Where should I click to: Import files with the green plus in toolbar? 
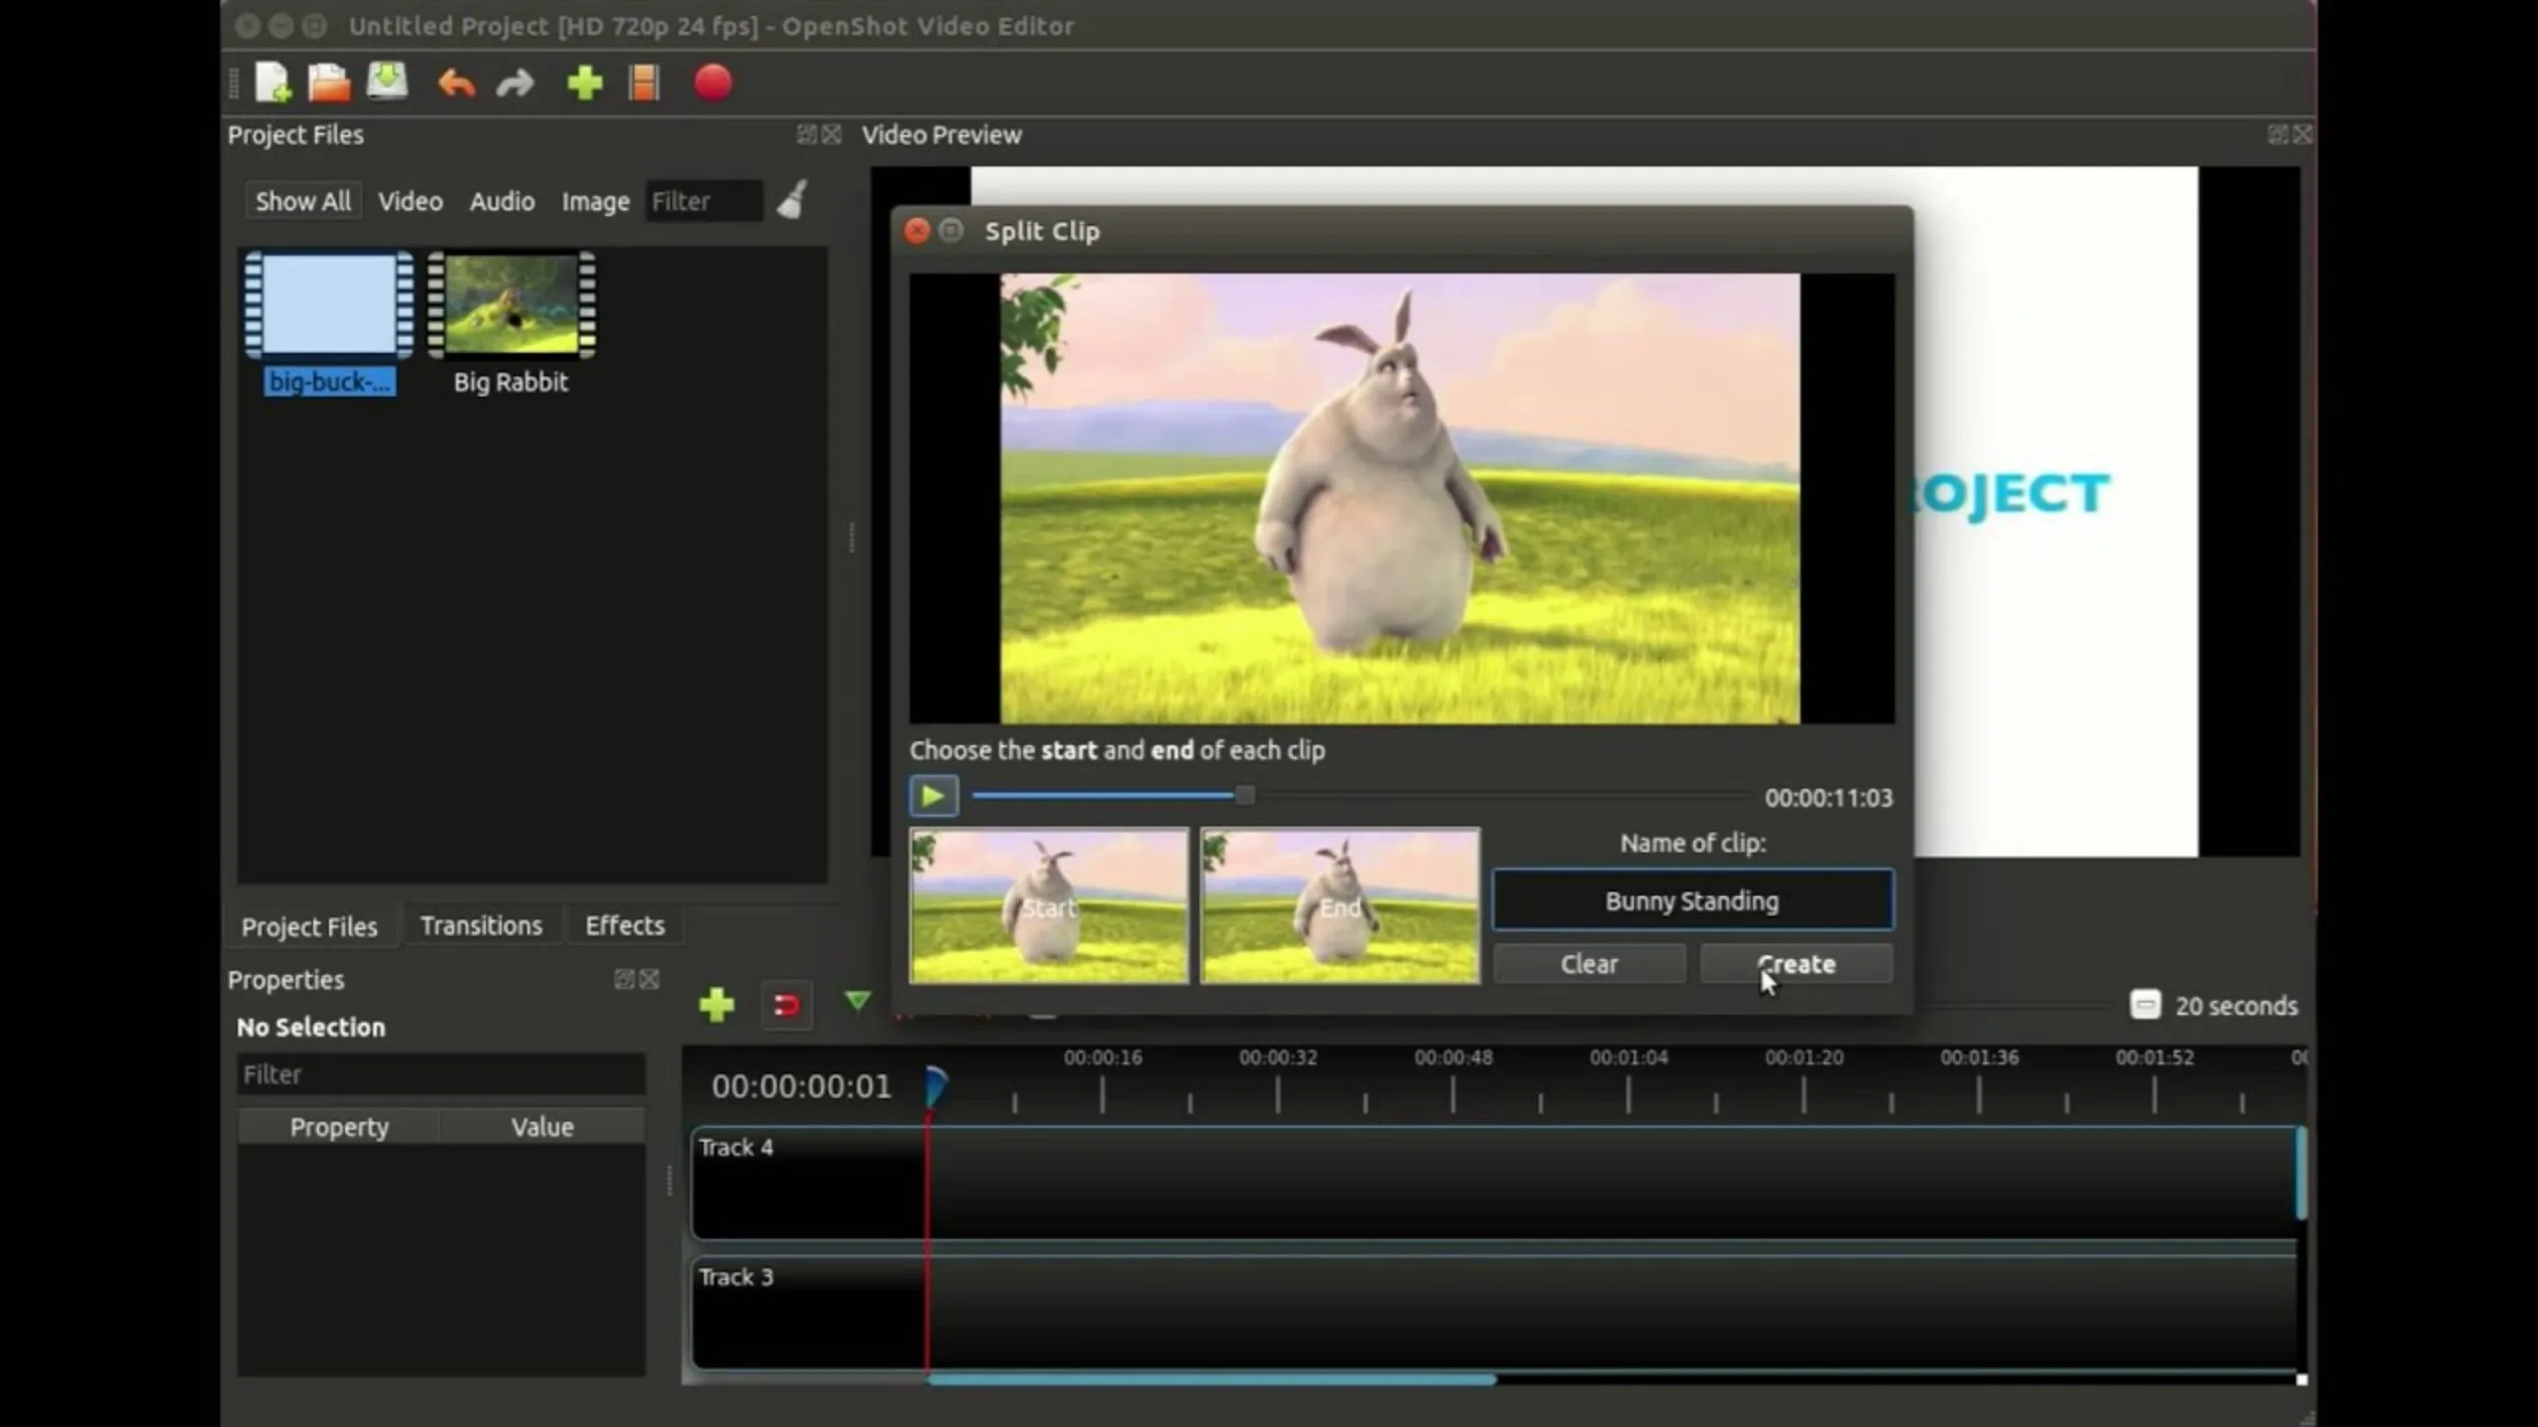(x=585, y=83)
